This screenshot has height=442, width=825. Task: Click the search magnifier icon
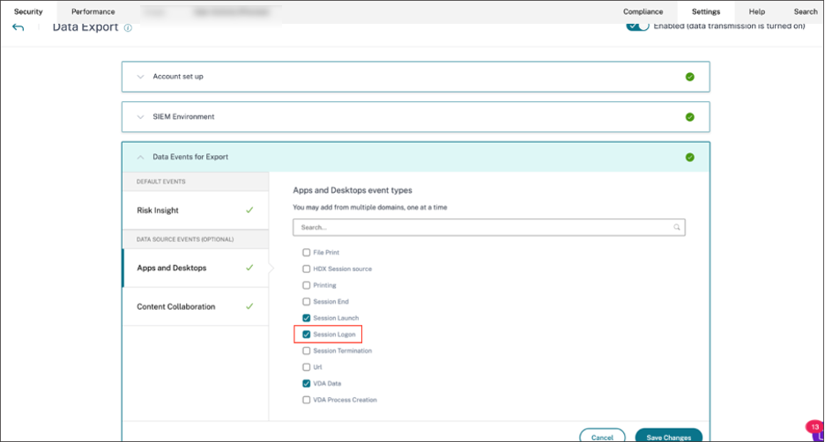[x=677, y=227]
